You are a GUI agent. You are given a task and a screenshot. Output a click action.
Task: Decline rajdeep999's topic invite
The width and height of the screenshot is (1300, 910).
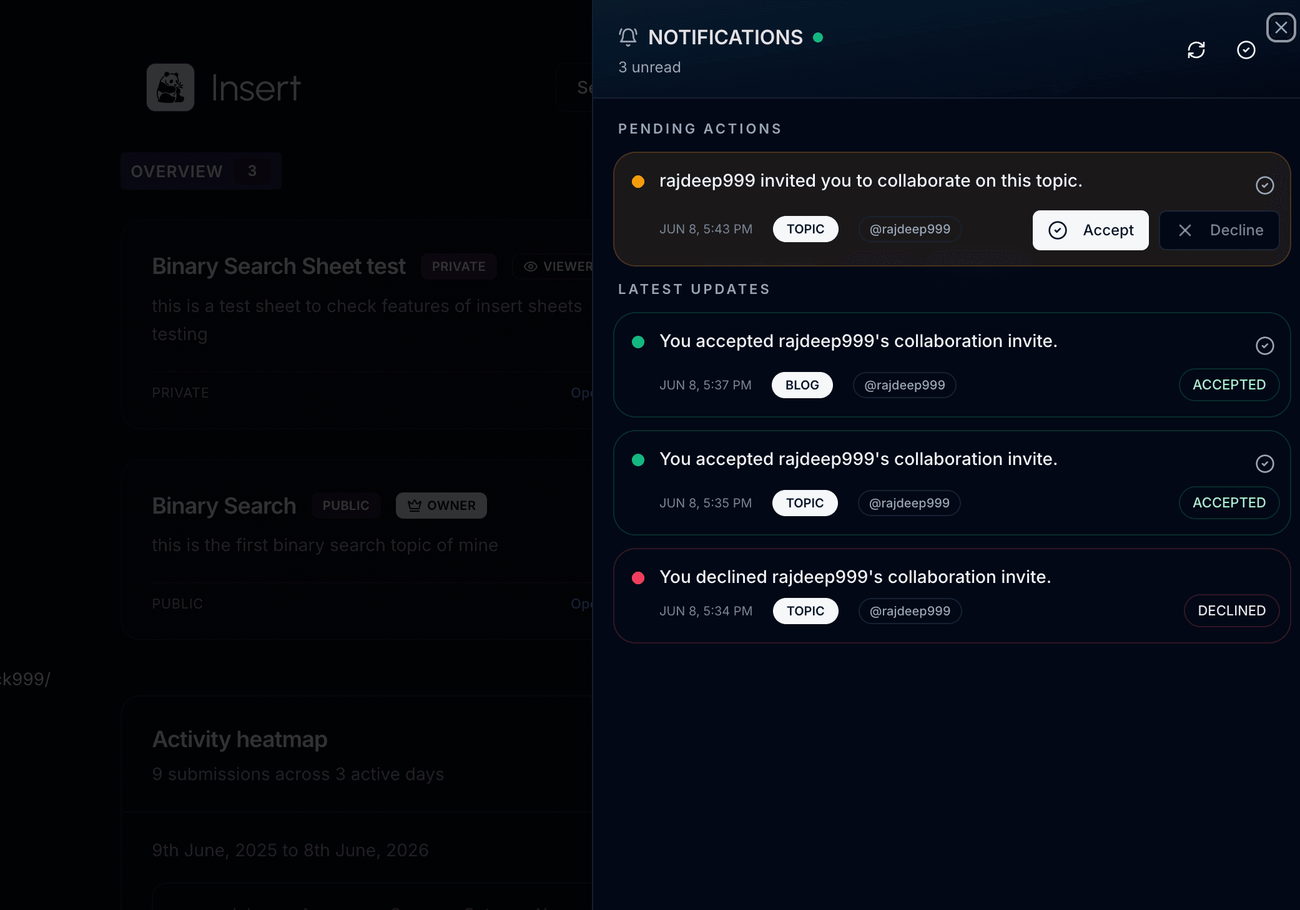click(1219, 230)
